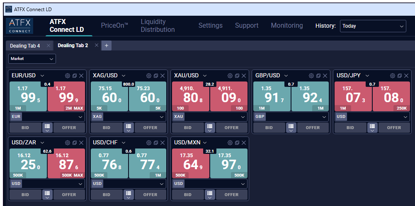This screenshot has width=415, height=206.
Task: Add a new dealing tab with plus
Action: coord(106,46)
